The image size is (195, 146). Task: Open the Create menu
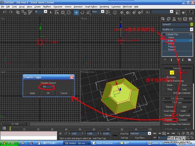click(x=37, y=7)
